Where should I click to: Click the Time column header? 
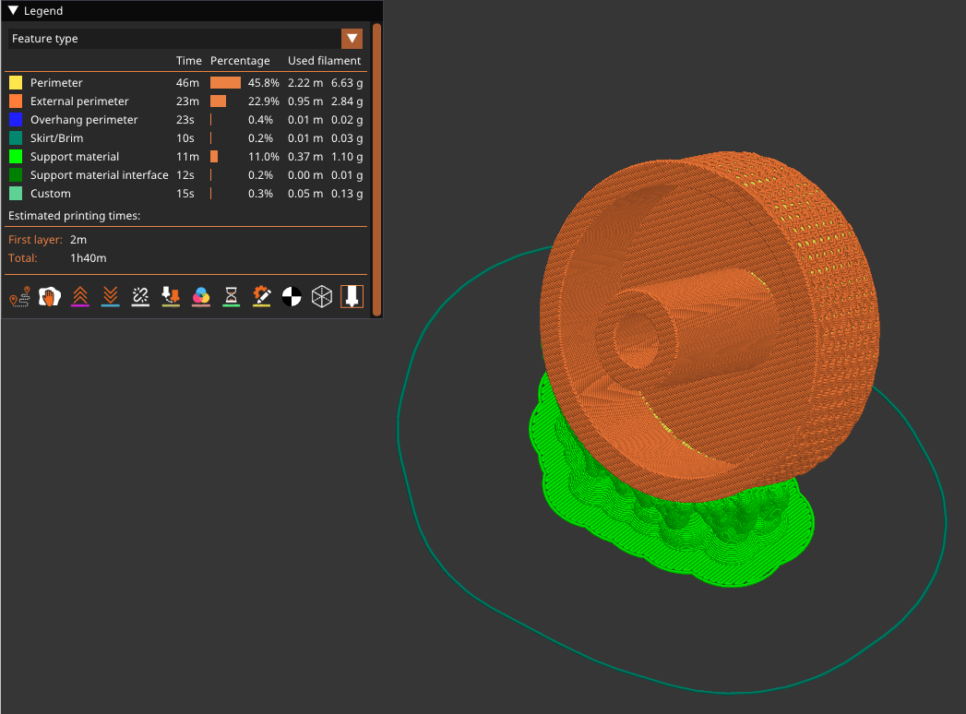point(188,60)
